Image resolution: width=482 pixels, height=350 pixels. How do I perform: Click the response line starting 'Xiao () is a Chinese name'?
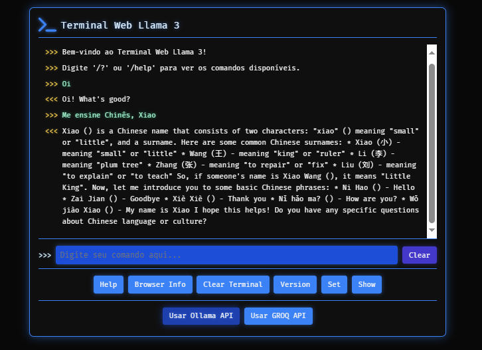click(x=240, y=131)
